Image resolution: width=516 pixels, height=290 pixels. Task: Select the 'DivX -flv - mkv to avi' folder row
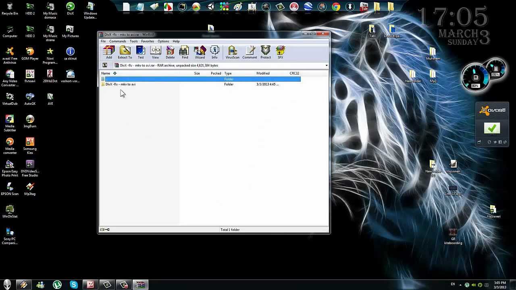tap(200, 84)
